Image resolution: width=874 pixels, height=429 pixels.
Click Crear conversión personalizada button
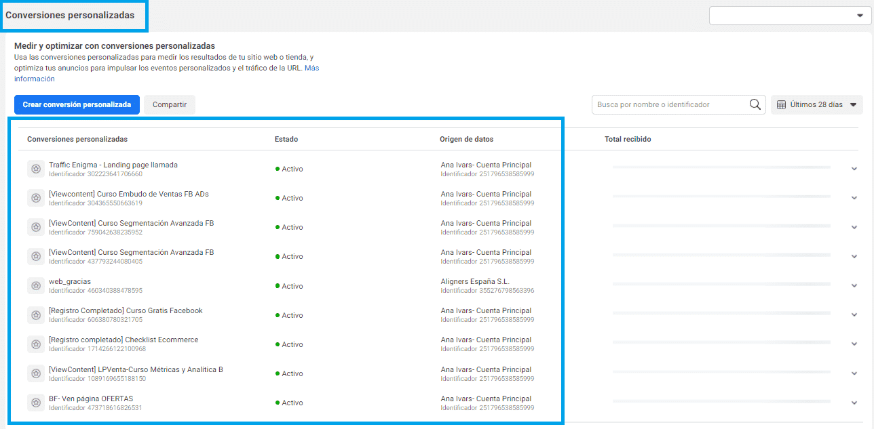(x=77, y=104)
